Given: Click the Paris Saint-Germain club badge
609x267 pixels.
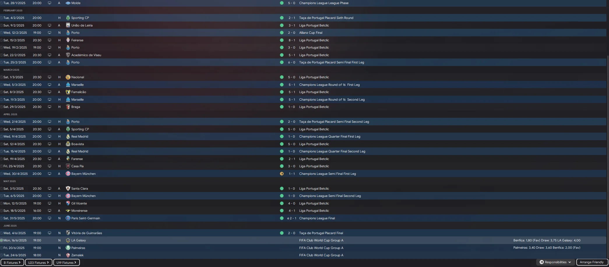Looking at the screenshot, I should (x=68, y=218).
